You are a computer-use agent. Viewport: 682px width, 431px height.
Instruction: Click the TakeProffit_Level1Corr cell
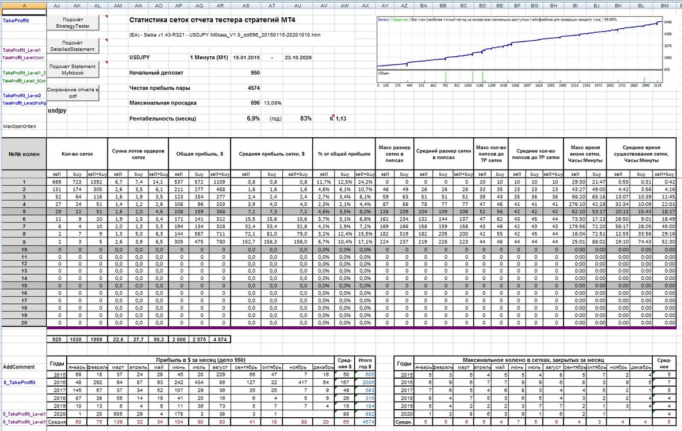click(24, 58)
